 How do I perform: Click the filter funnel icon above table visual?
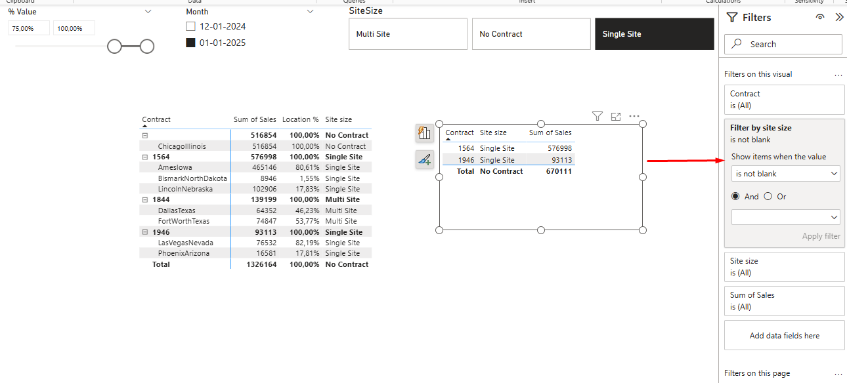point(597,116)
